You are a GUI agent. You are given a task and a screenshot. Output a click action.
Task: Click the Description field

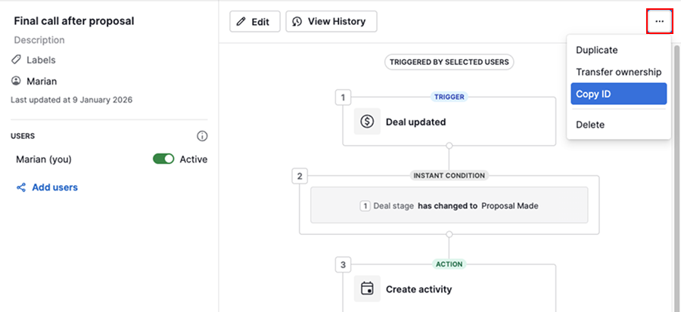tap(39, 40)
